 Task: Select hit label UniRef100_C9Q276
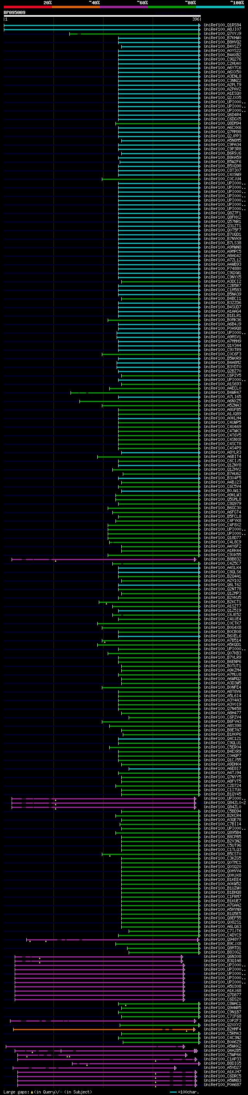[222, 59]
